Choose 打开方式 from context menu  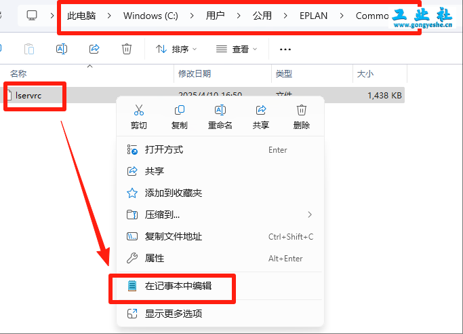tap(220, 149)
